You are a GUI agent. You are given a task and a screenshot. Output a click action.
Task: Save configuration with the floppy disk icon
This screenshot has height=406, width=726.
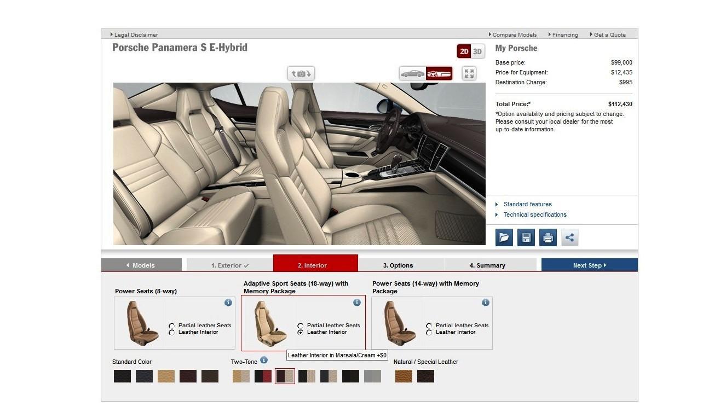tap(526, 237)
